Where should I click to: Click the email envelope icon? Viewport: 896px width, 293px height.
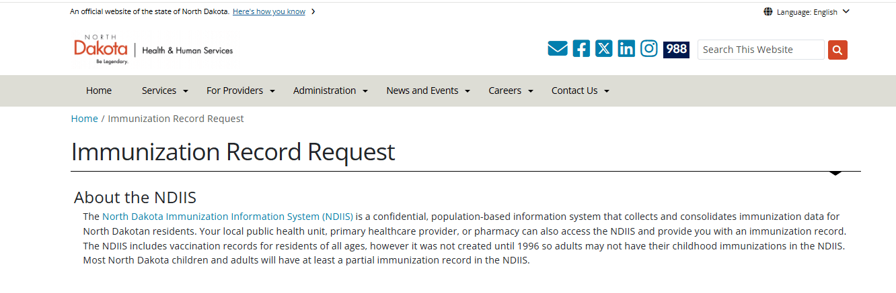[558, 49]
